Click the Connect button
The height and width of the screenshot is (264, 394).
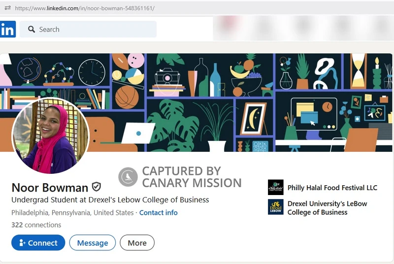click(x=38, y=243)
